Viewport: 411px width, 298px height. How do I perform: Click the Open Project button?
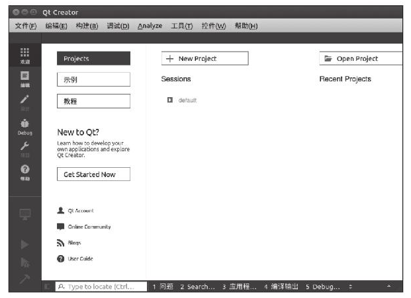pyautogui.click(x=361, y=58)
